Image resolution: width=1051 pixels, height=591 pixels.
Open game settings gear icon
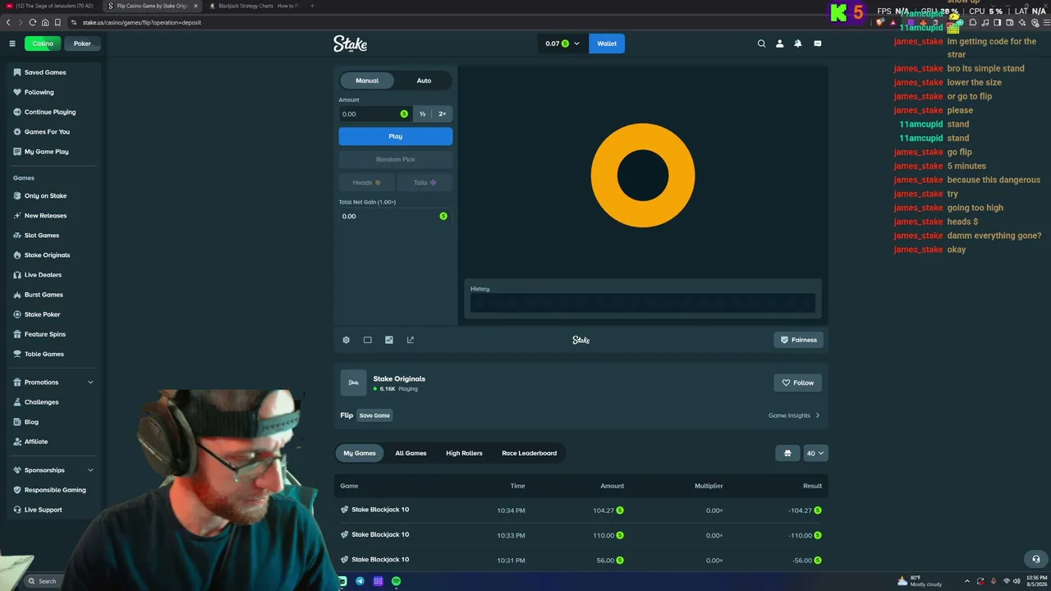click(346, 340)
